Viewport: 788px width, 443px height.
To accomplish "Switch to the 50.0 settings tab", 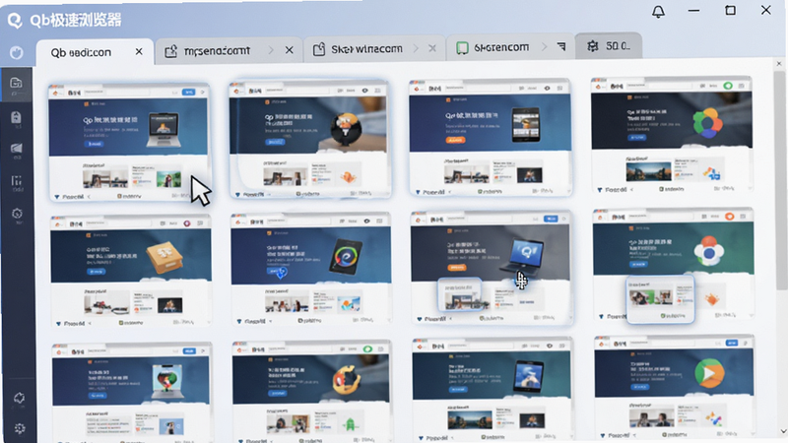I will coord(608,46).
